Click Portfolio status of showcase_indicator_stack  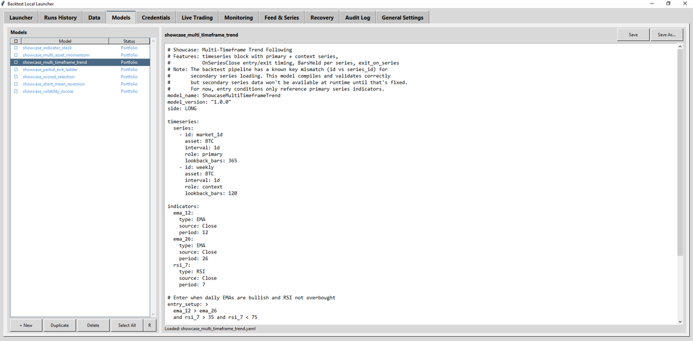(129, 48)
